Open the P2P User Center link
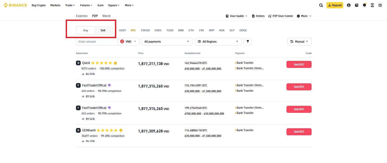387x163 pixels. click(281, 16)
